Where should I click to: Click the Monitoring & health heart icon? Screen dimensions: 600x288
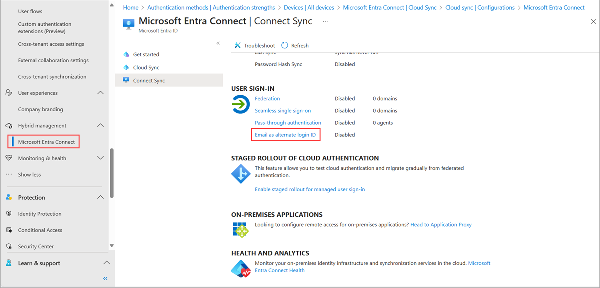[x=9, y=158]
